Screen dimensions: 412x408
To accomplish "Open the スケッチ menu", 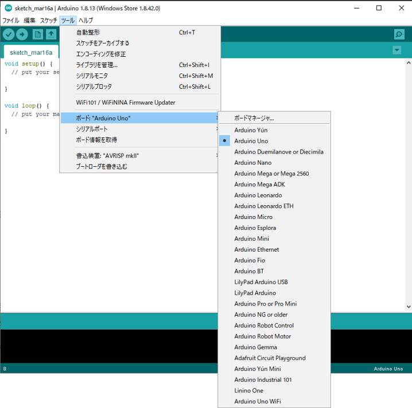I will pos(48,21).
